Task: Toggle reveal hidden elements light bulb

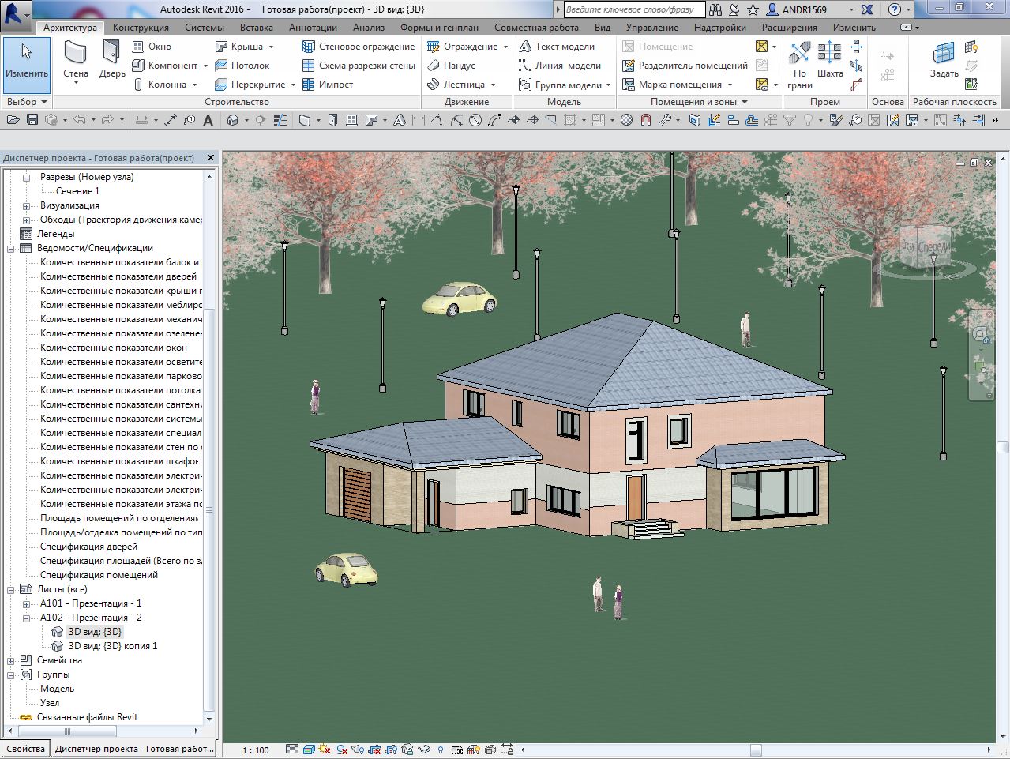Action: tap(441, 750)
